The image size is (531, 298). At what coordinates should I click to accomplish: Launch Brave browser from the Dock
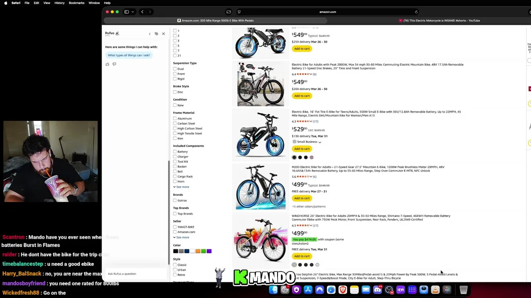[343, 290]
